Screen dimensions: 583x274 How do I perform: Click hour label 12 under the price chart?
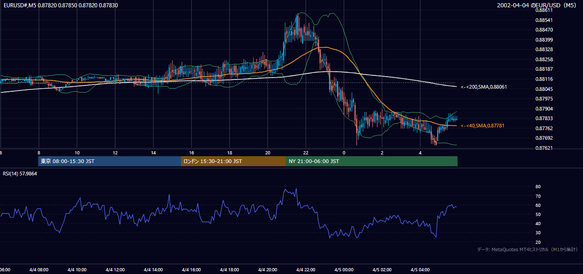coord(115,153)
